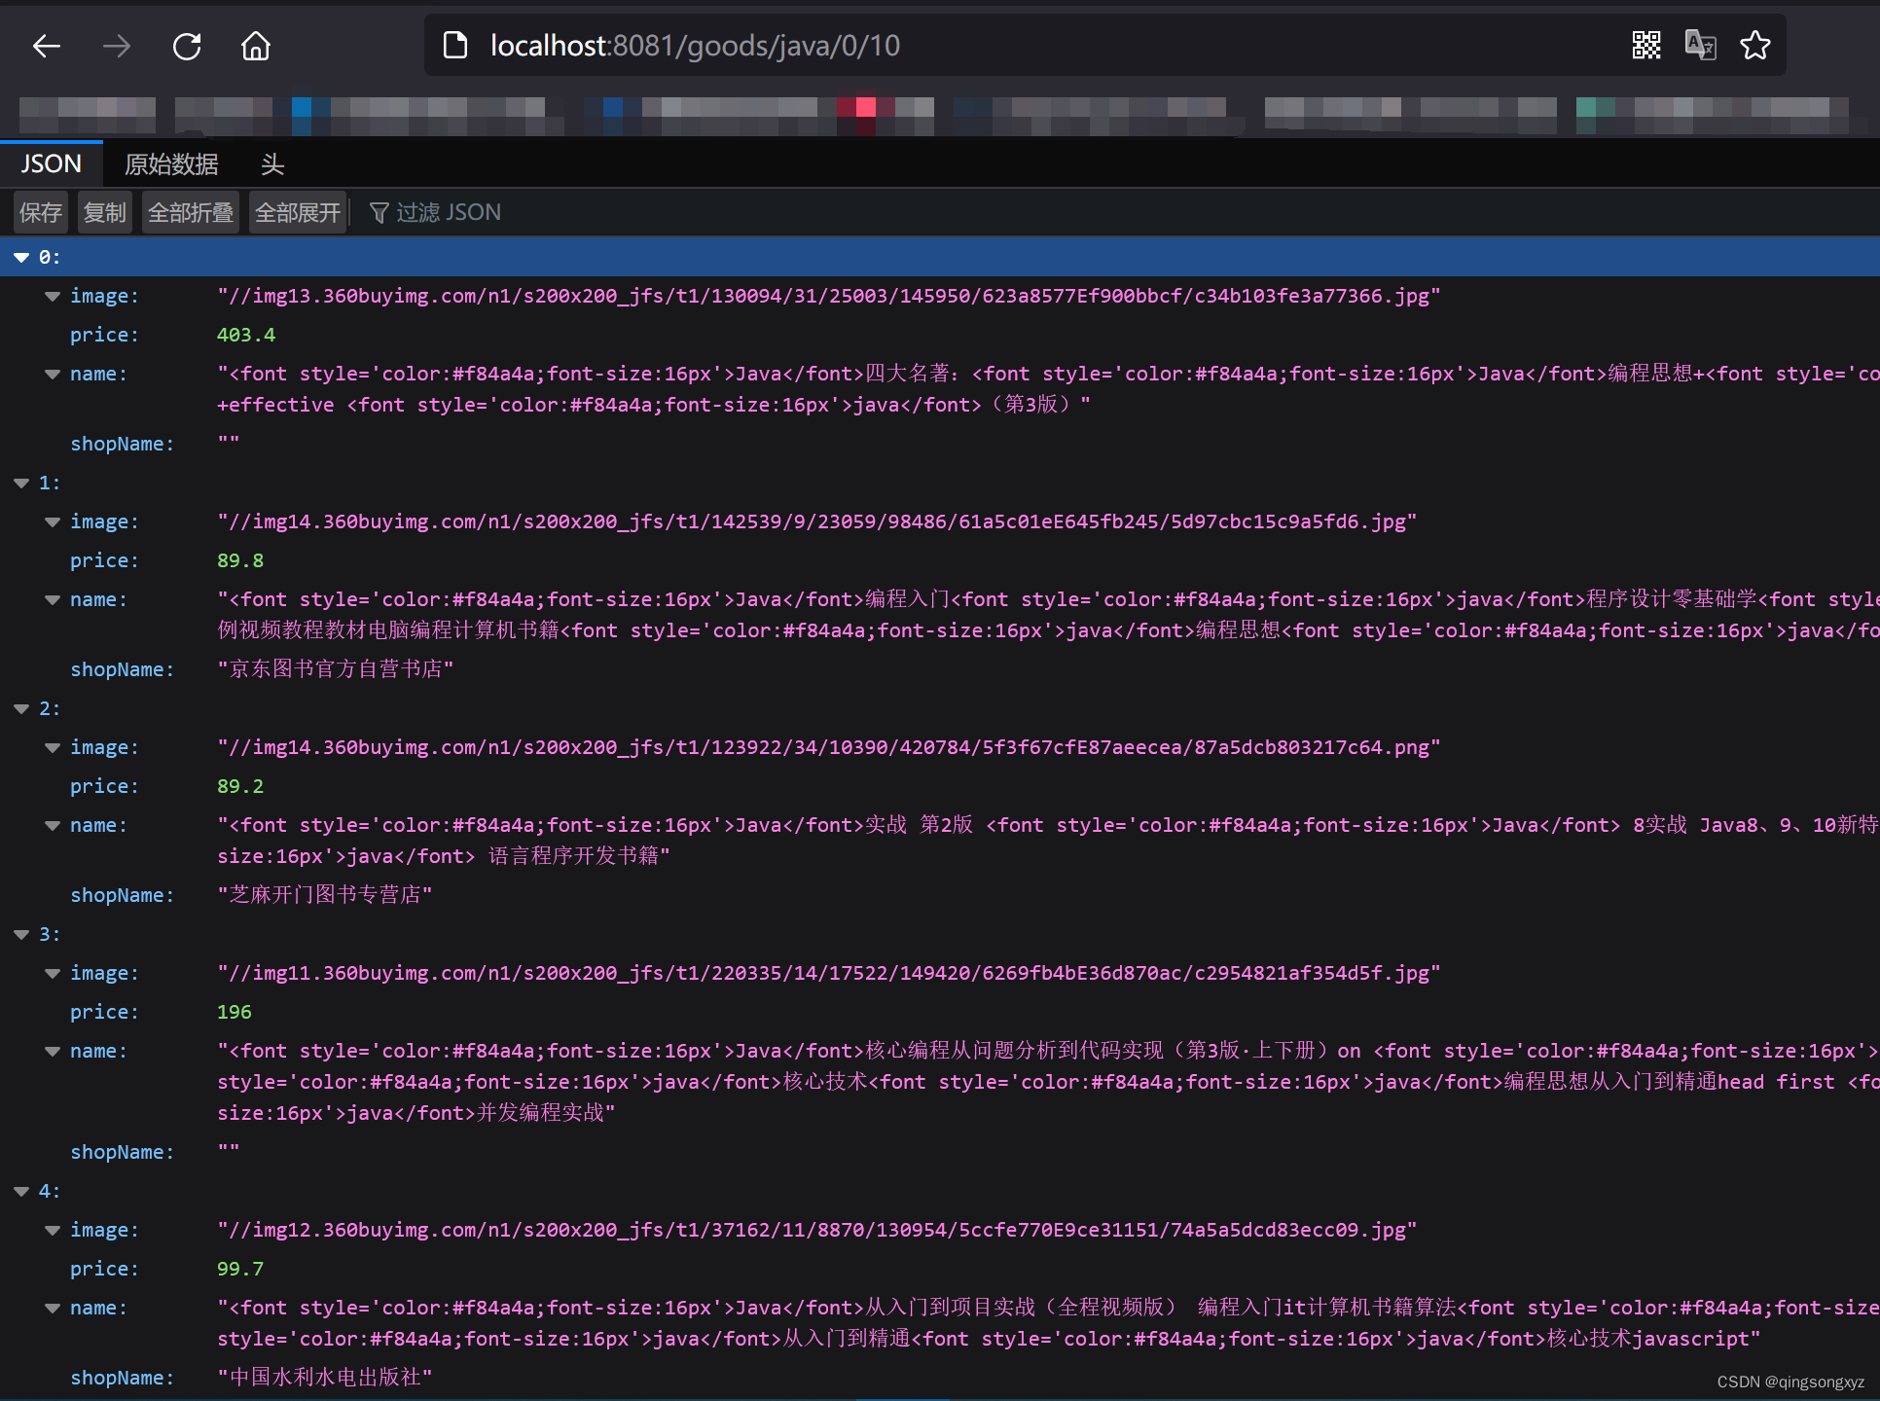
Task: Select the price value 89.2
Action: [240, 786]
